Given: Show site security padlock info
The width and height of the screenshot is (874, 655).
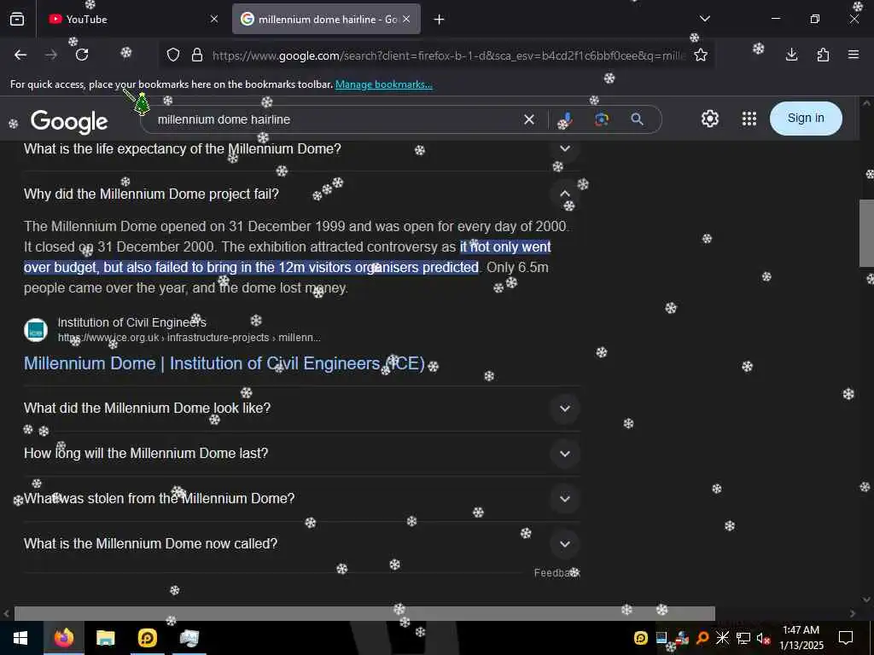Looking at the screenshot, I should pos(197,55).
